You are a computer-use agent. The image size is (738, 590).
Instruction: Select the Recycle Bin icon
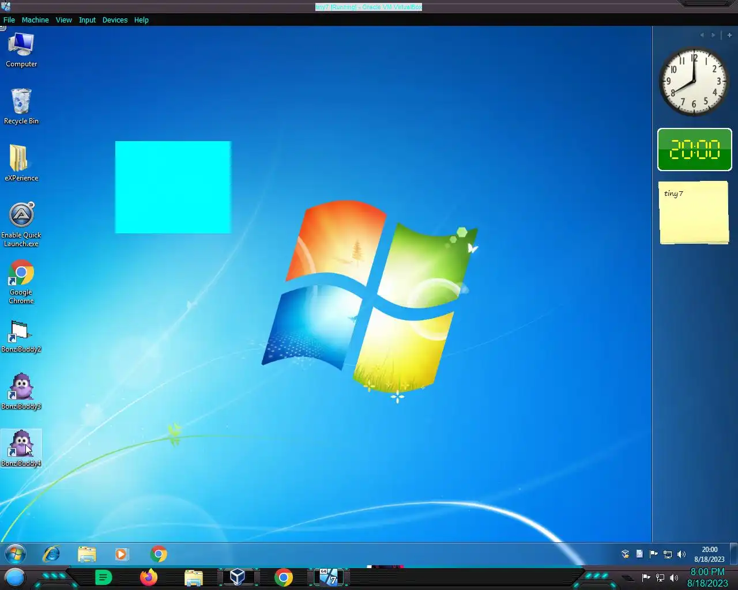21,107
